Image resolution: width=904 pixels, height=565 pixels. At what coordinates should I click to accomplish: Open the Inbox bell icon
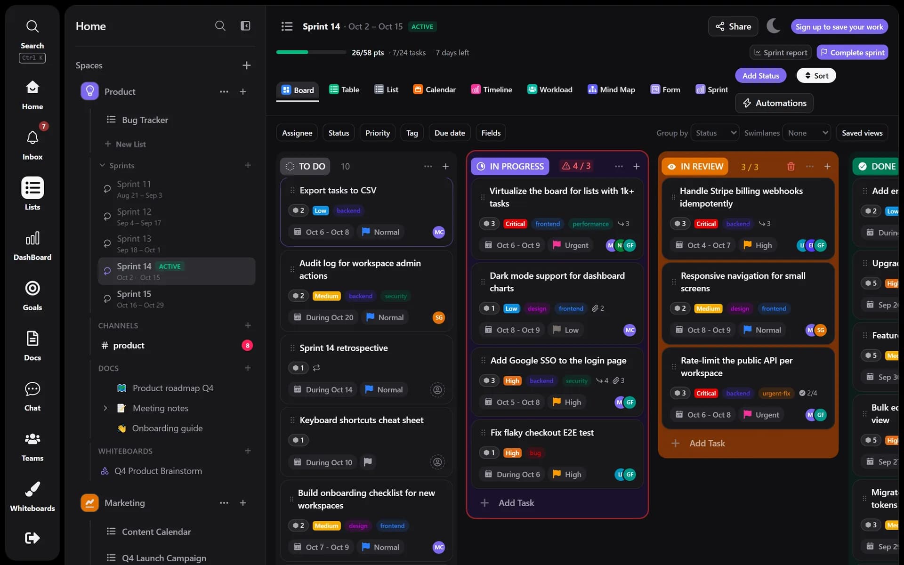pyautogui.click(x=32, y=138)
